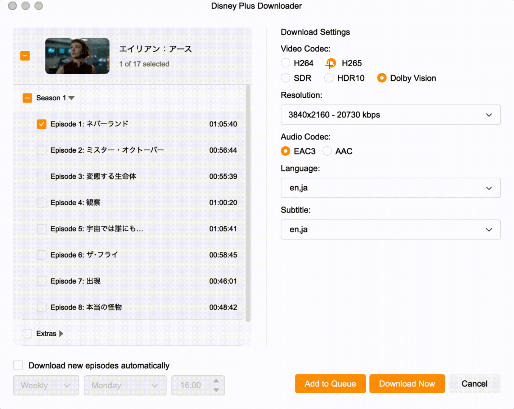
Task: Uncheck Episode 1 checkbox
Action: 42,124
